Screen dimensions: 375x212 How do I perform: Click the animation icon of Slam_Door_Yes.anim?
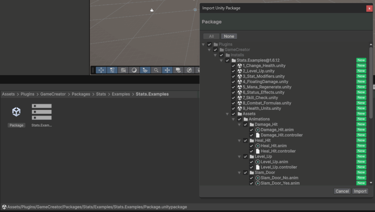pyautogui.click(x=257, y=183)
